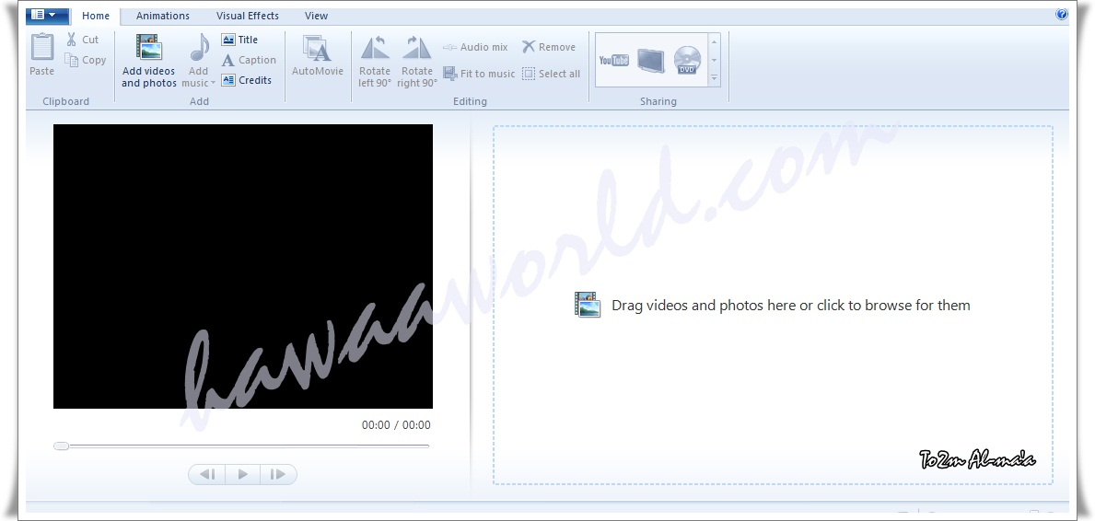Click the monitor icon in Sharing gallery
The width and height of the screenshot is (1095, 521).
650,61
